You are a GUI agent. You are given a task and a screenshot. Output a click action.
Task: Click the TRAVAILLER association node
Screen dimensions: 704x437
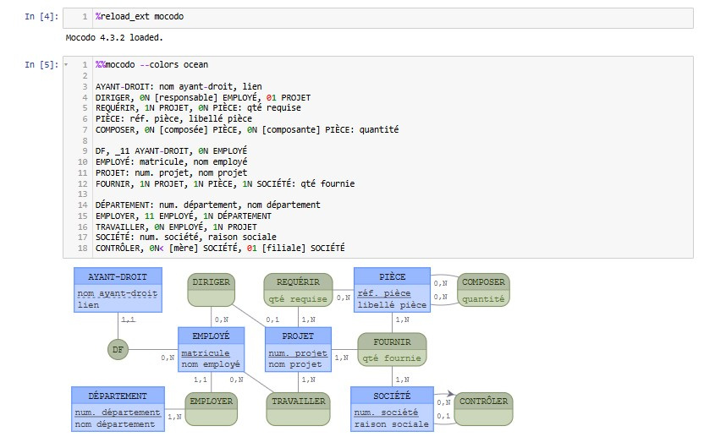click(x=298, y=409)
